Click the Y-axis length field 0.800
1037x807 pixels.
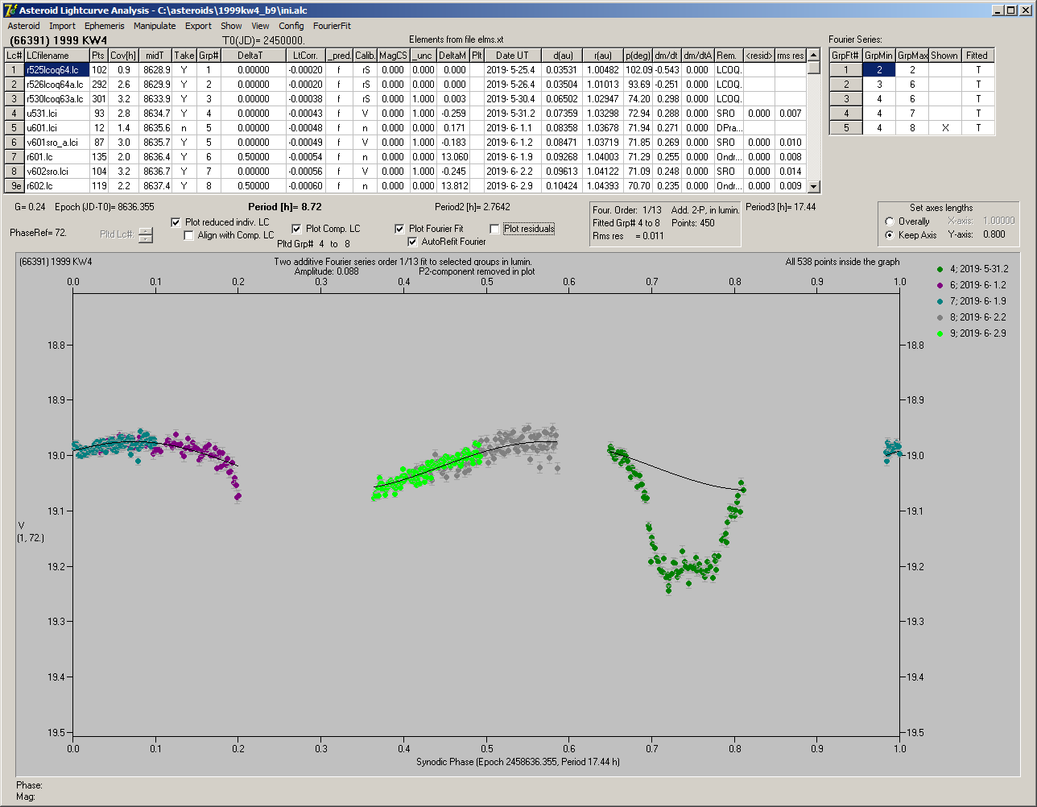(994, 235)
